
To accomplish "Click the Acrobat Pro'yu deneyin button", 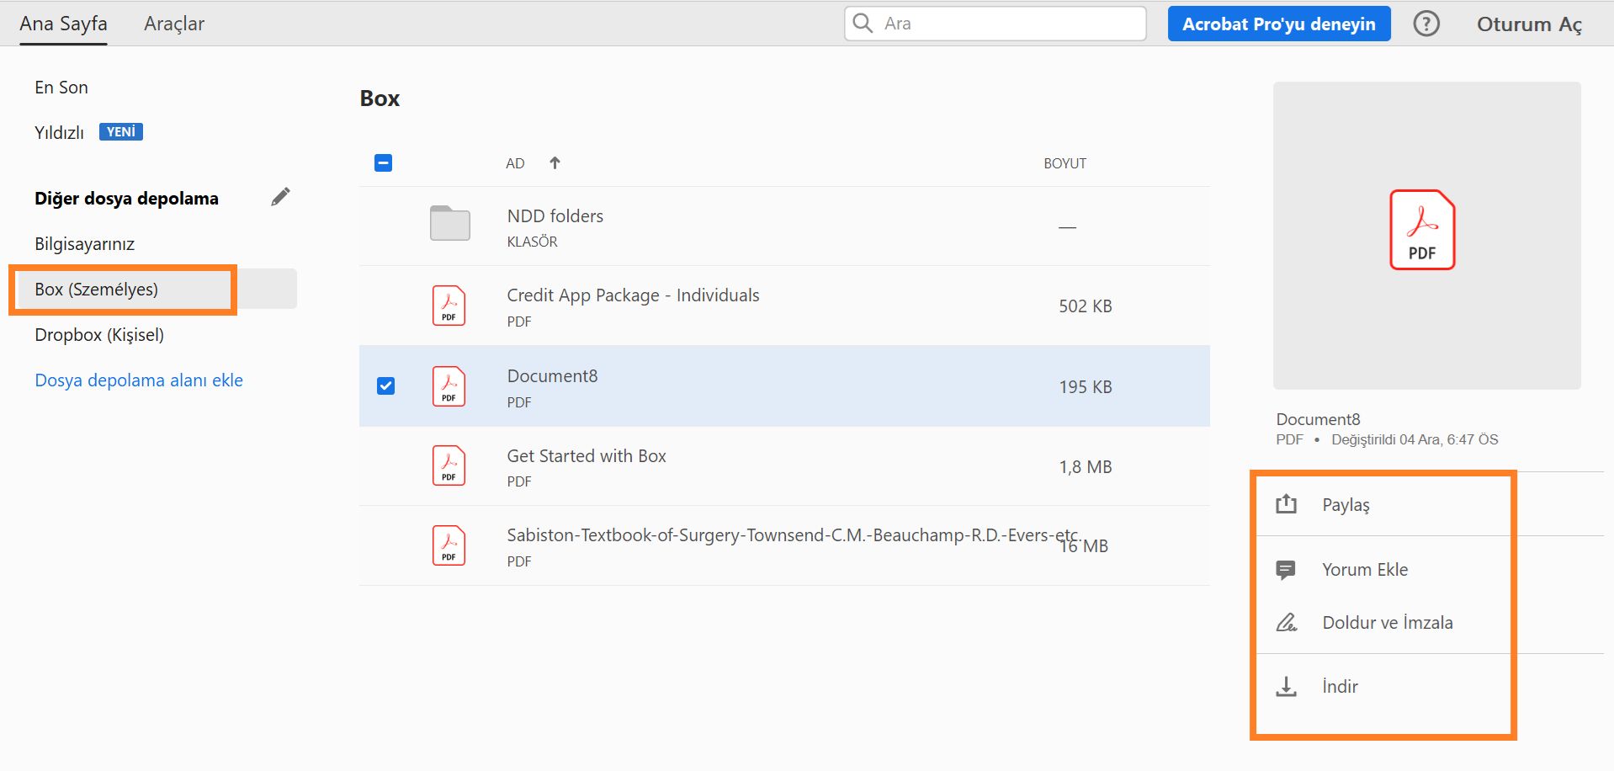I will coord(1278,24).
